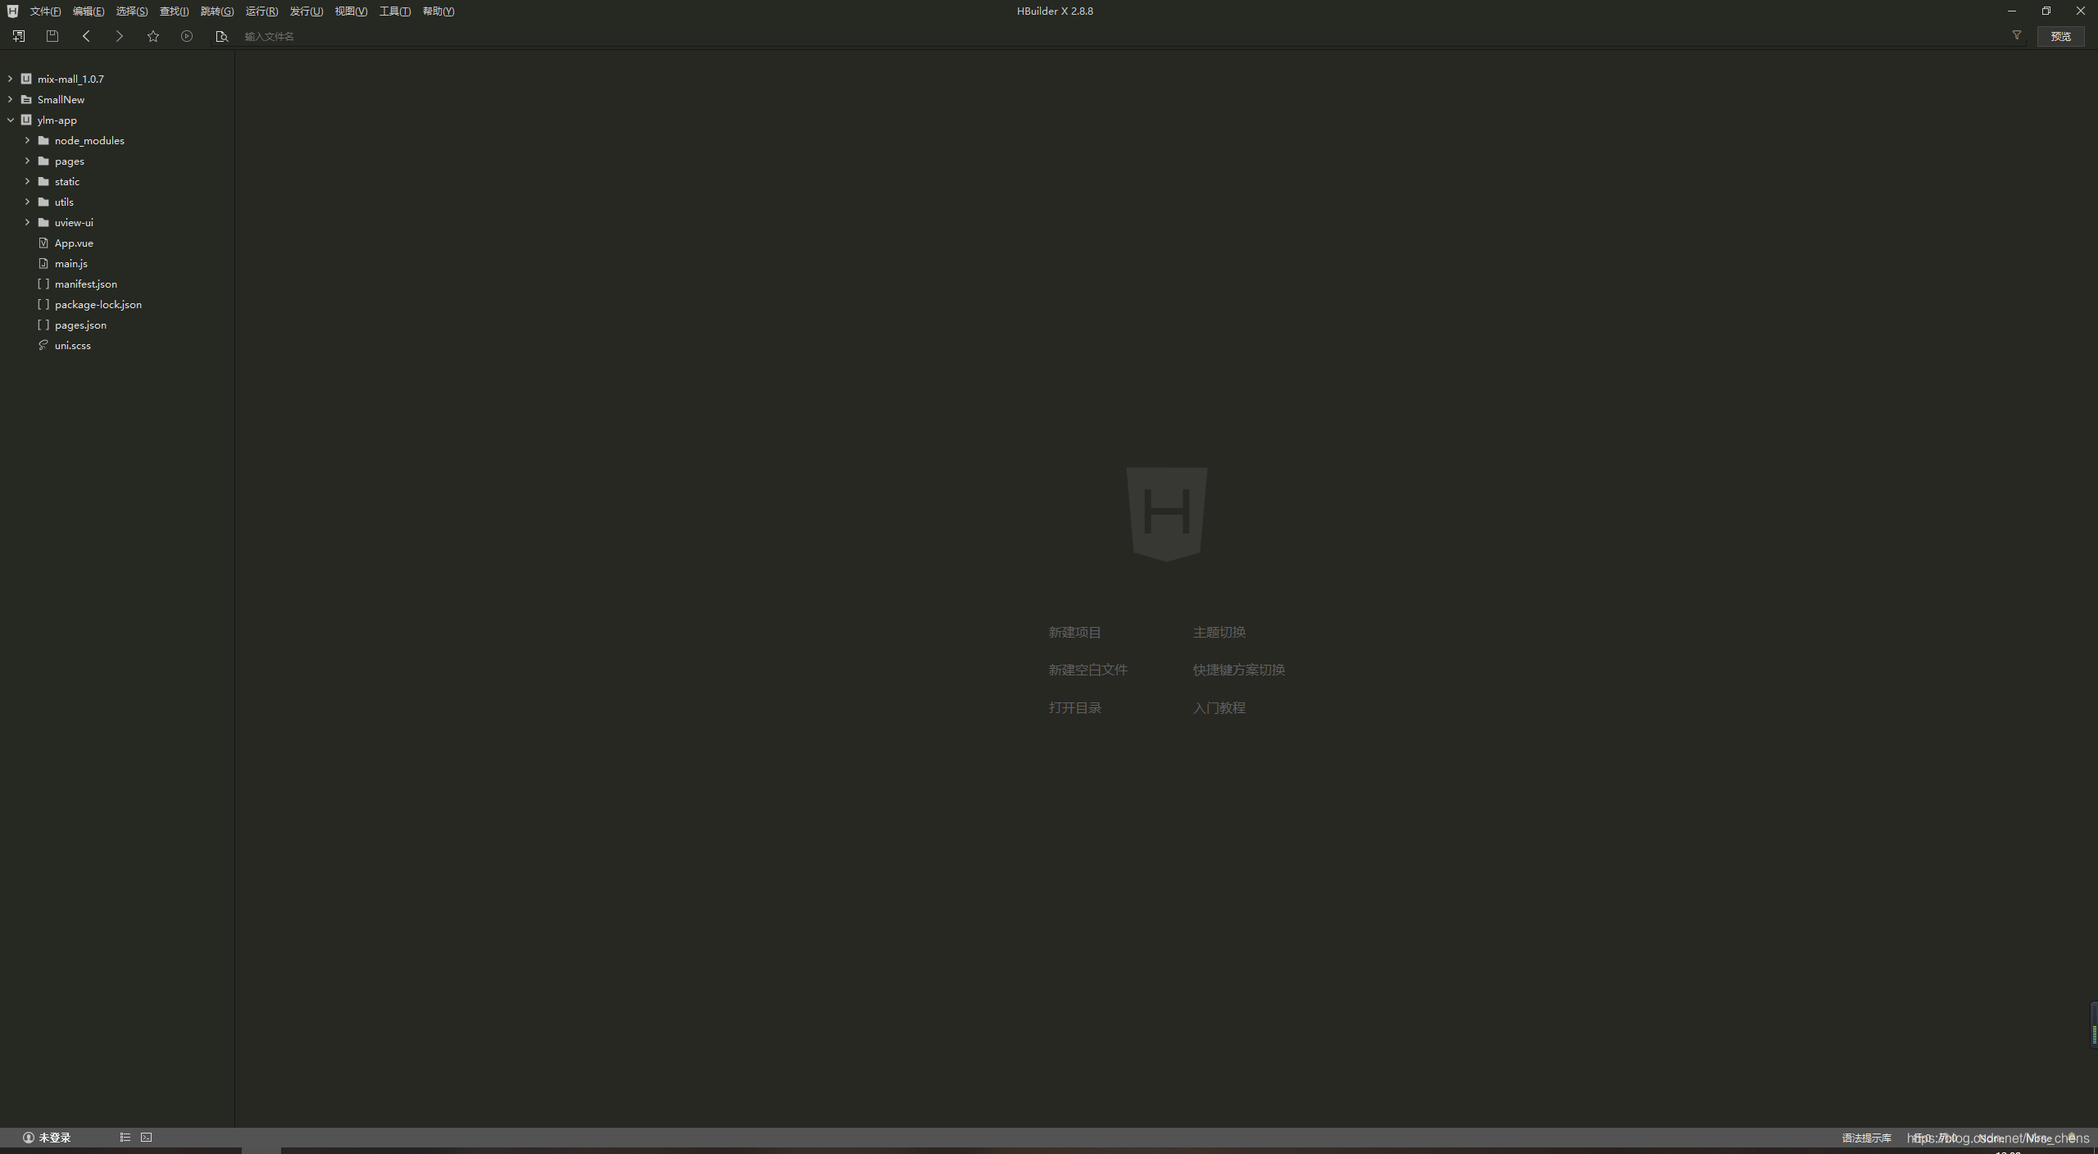Image resolution: width=2098 pixels, height=1154 pixels.
Task: Open manifest.json in the file tree
Action: (x=86, y=284)
